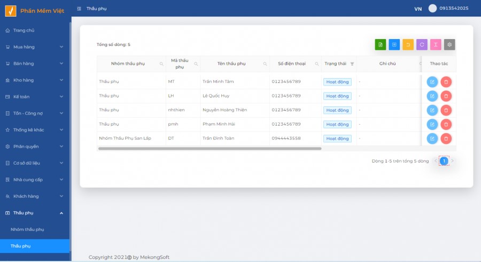Click the sidebar vertical scrollbar
481x262 pixels.
click(x=70, y=136)
